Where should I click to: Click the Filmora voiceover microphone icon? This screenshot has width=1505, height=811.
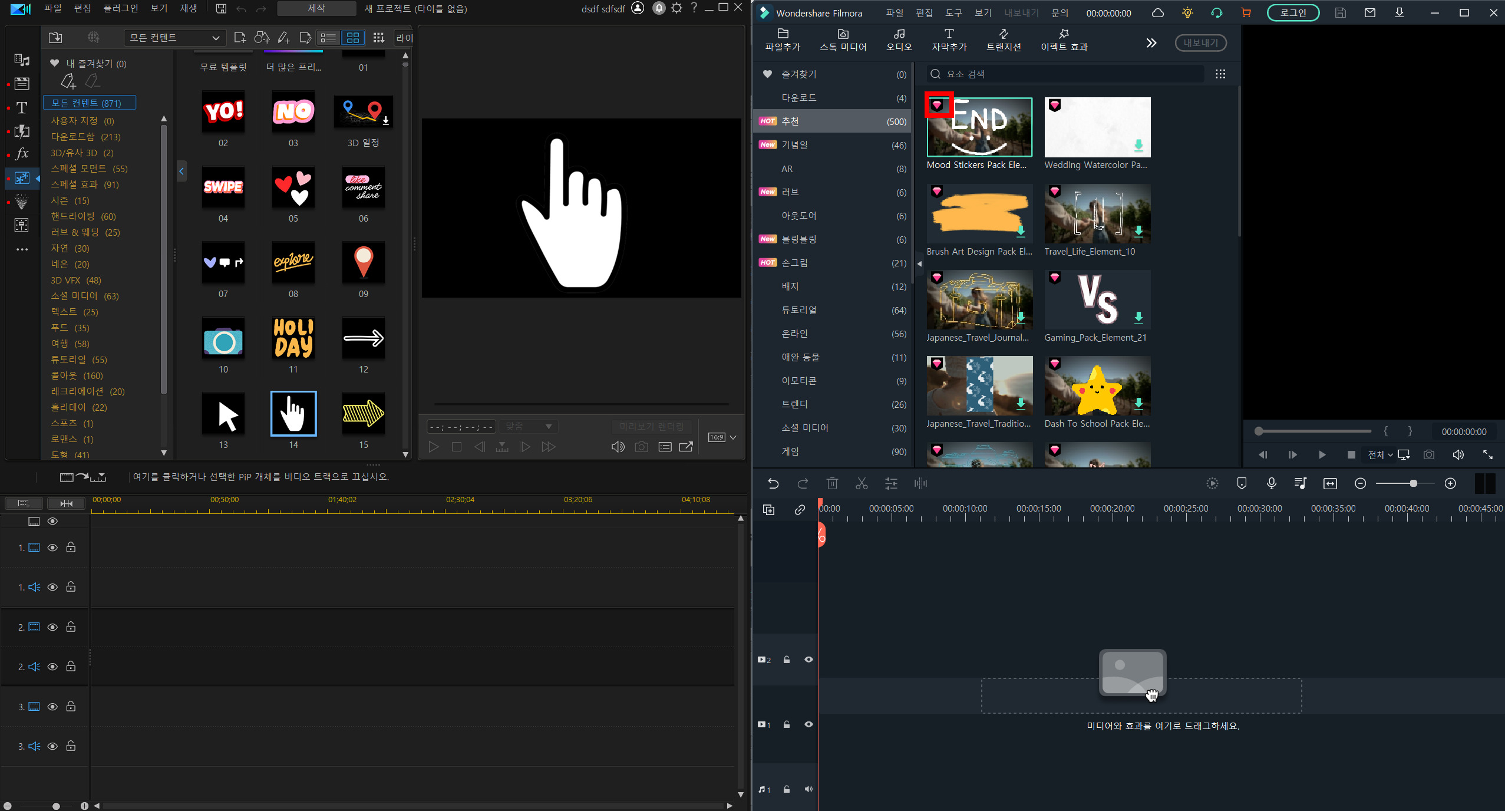coord(1271,484)
